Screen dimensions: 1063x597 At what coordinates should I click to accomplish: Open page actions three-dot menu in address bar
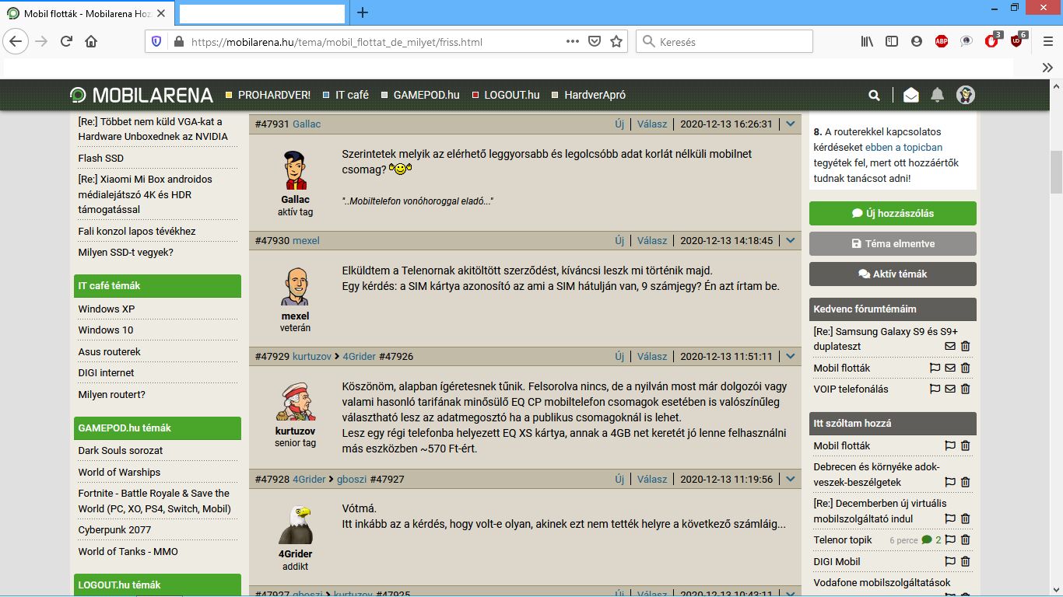coord(572,42)
